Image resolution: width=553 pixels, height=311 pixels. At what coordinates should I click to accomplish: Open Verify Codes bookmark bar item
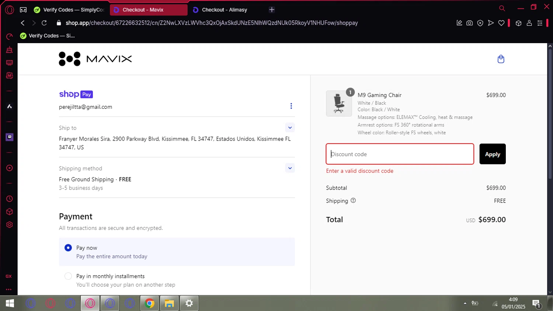48,36
